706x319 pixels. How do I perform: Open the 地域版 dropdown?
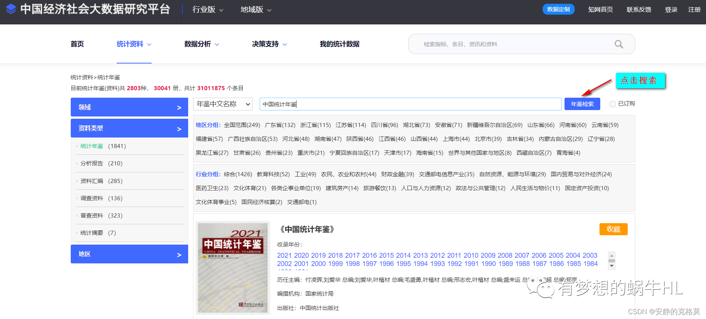coord(256,9)
